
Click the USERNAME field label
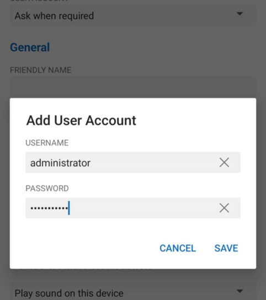point(47,143)
